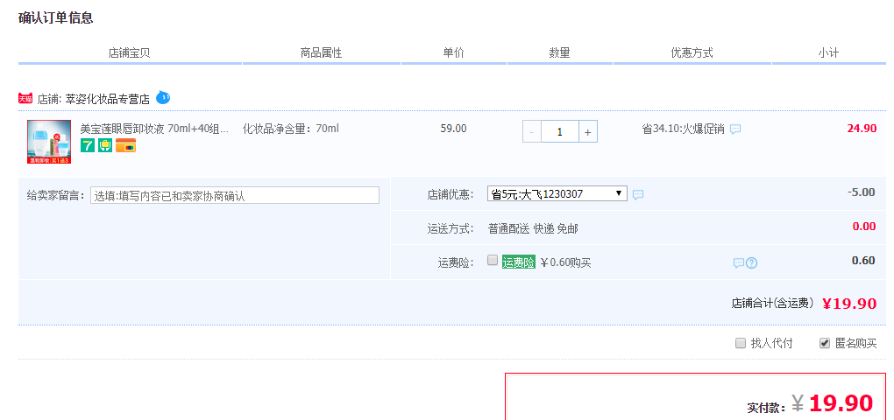
Task: Click the blue Wangwang chat icon
Action: 163,97
